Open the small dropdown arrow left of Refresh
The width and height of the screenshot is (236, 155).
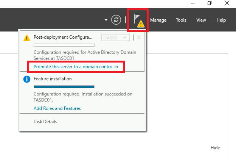tap(106, 20)
